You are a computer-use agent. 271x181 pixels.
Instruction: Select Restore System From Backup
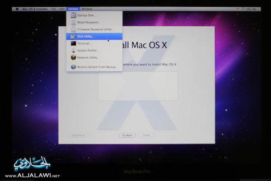tap(94, 67)
